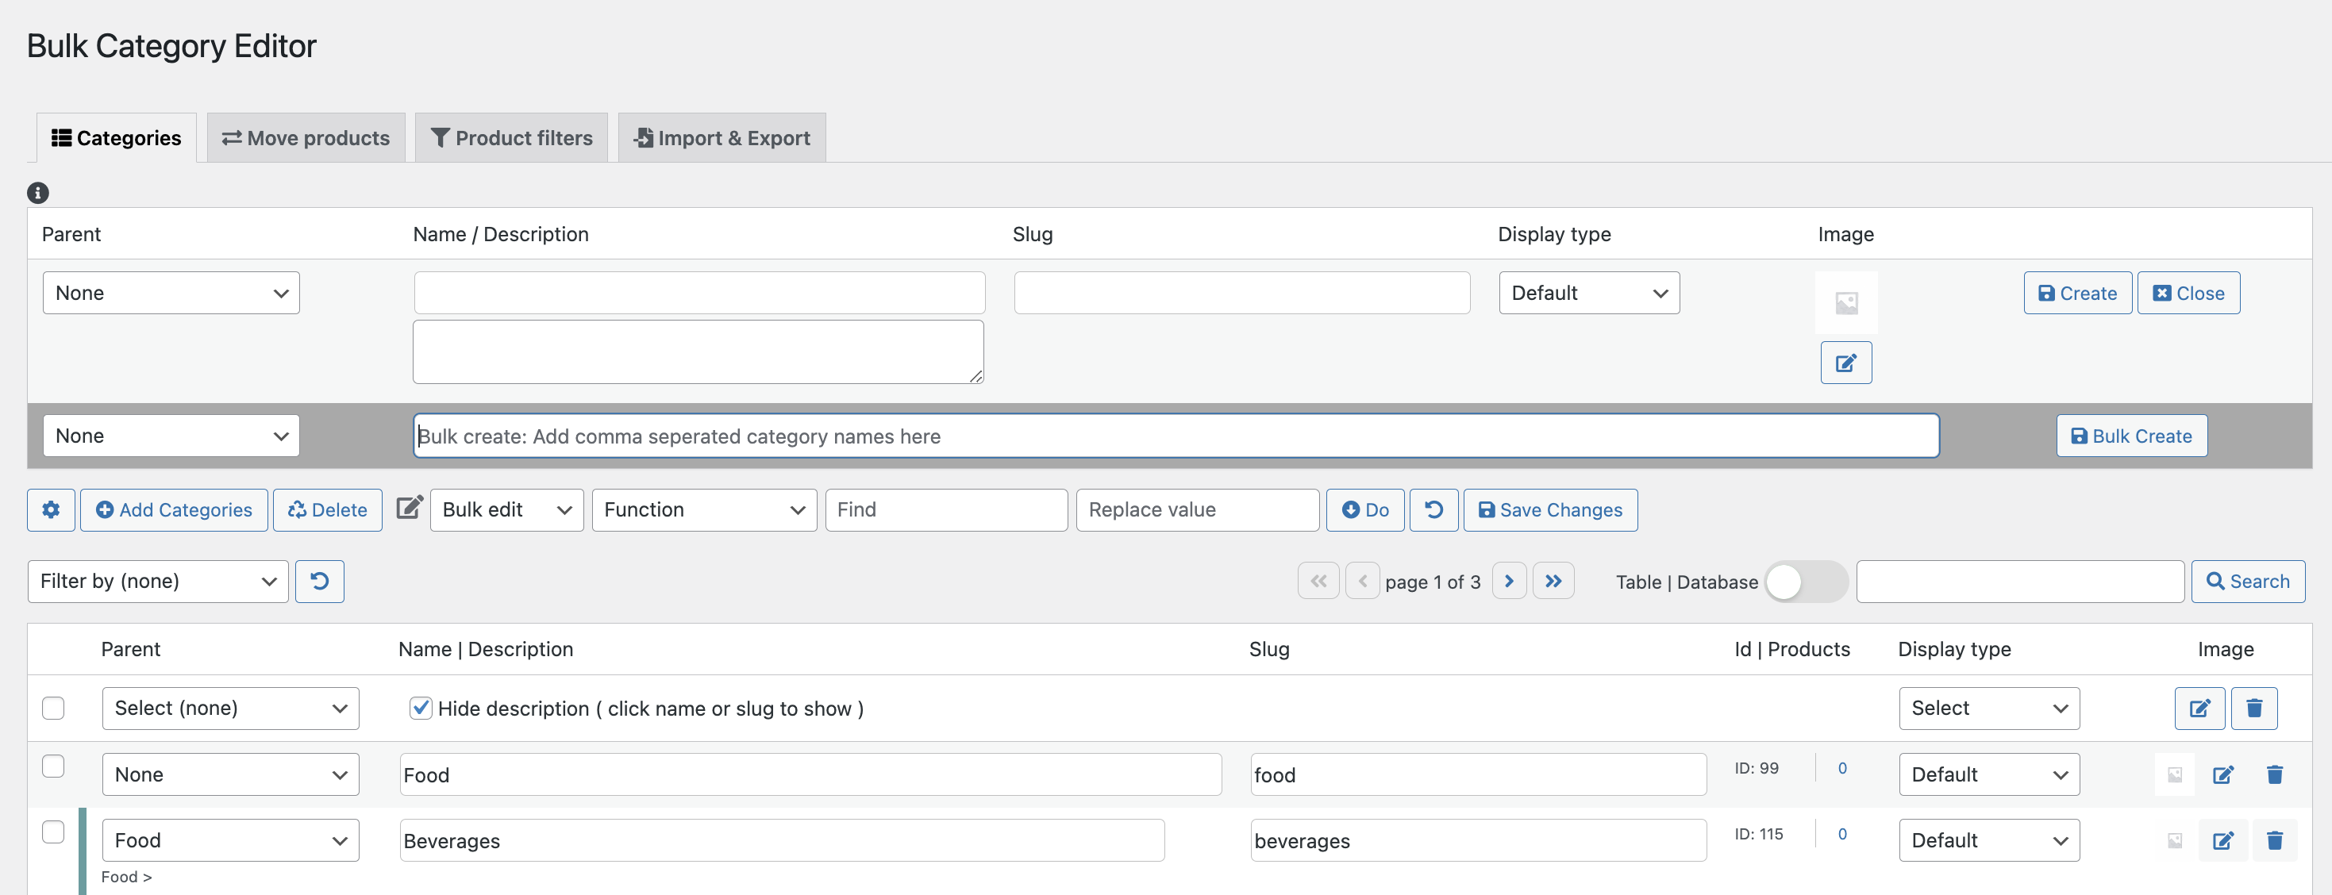Check the Food category row checkbox
Screen dimensions: 2332x895
coord(53,766)
